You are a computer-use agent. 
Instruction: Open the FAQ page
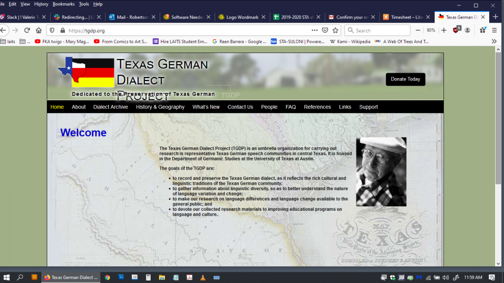(290, 107)
